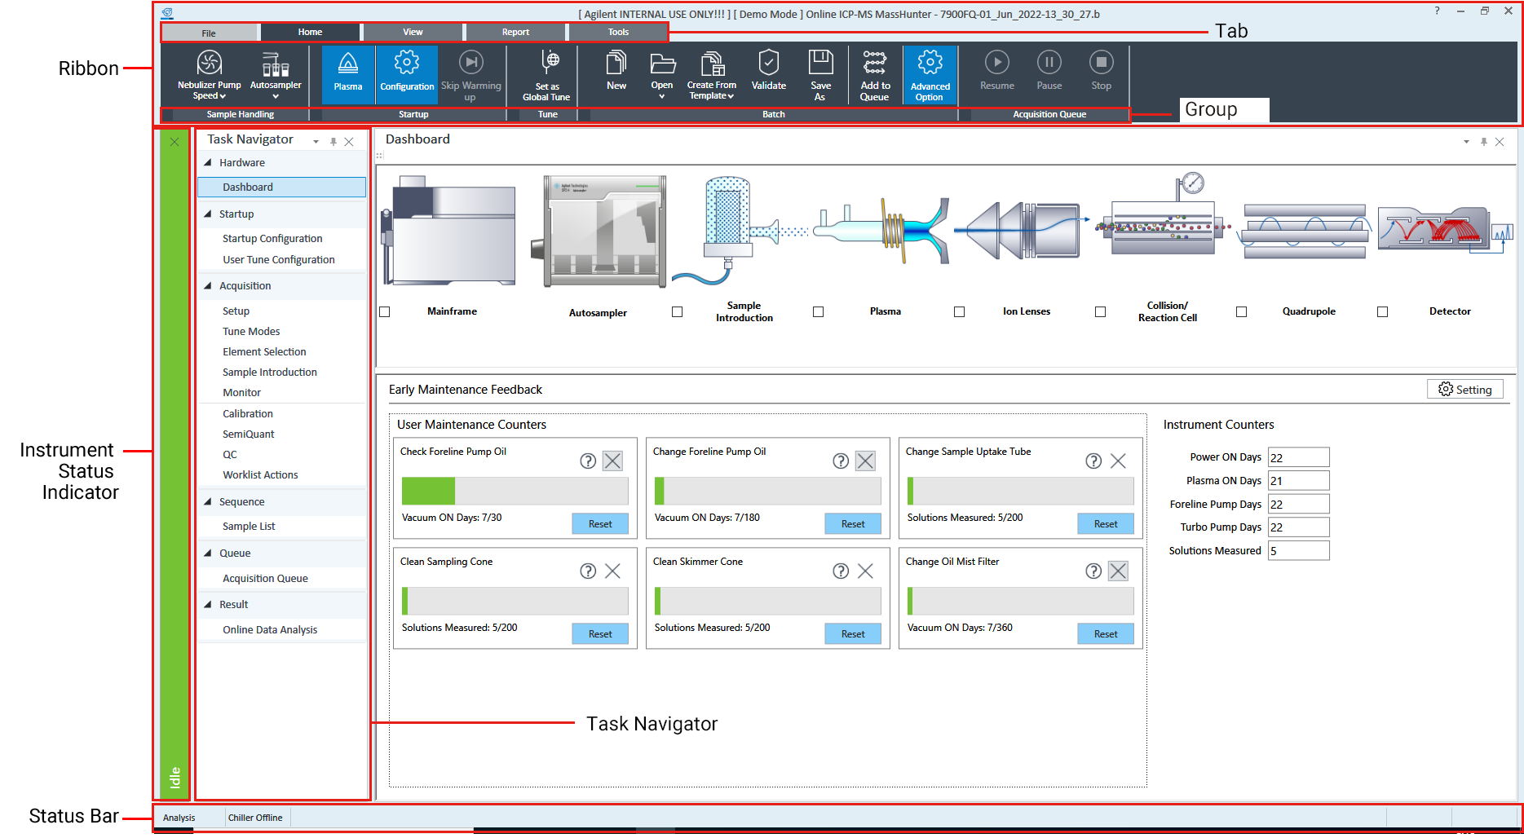Viewport: 1524px width, 838px height.
Task: Reset the Clean Skimmer Cone counter
Action: pos(853,634)
